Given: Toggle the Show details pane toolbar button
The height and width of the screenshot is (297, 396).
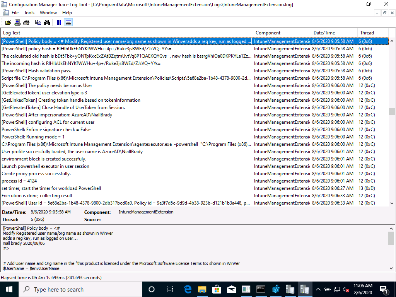Looking at the screenshot, I should tap(68, 22).
